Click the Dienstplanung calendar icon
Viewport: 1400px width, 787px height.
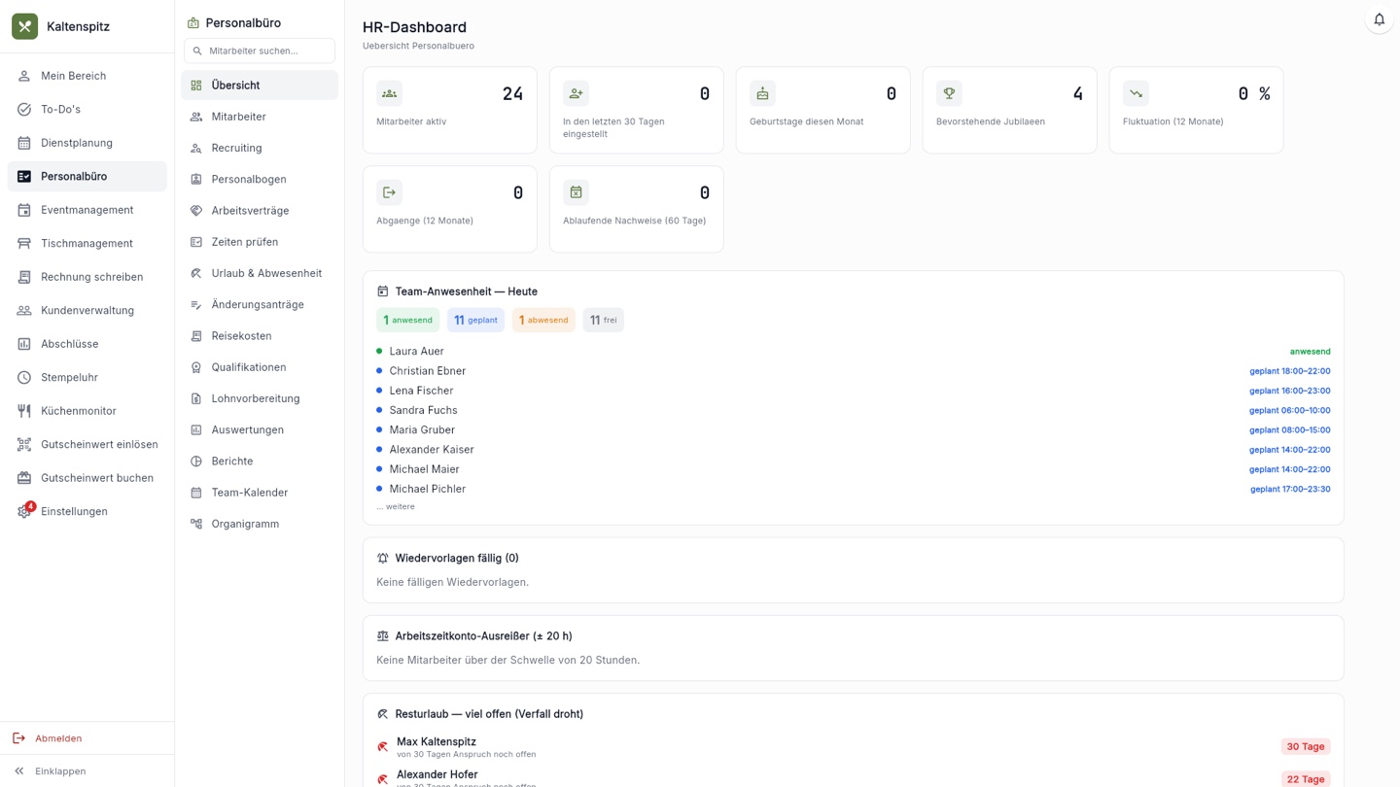pyautogui.click(x=24, y=143)
